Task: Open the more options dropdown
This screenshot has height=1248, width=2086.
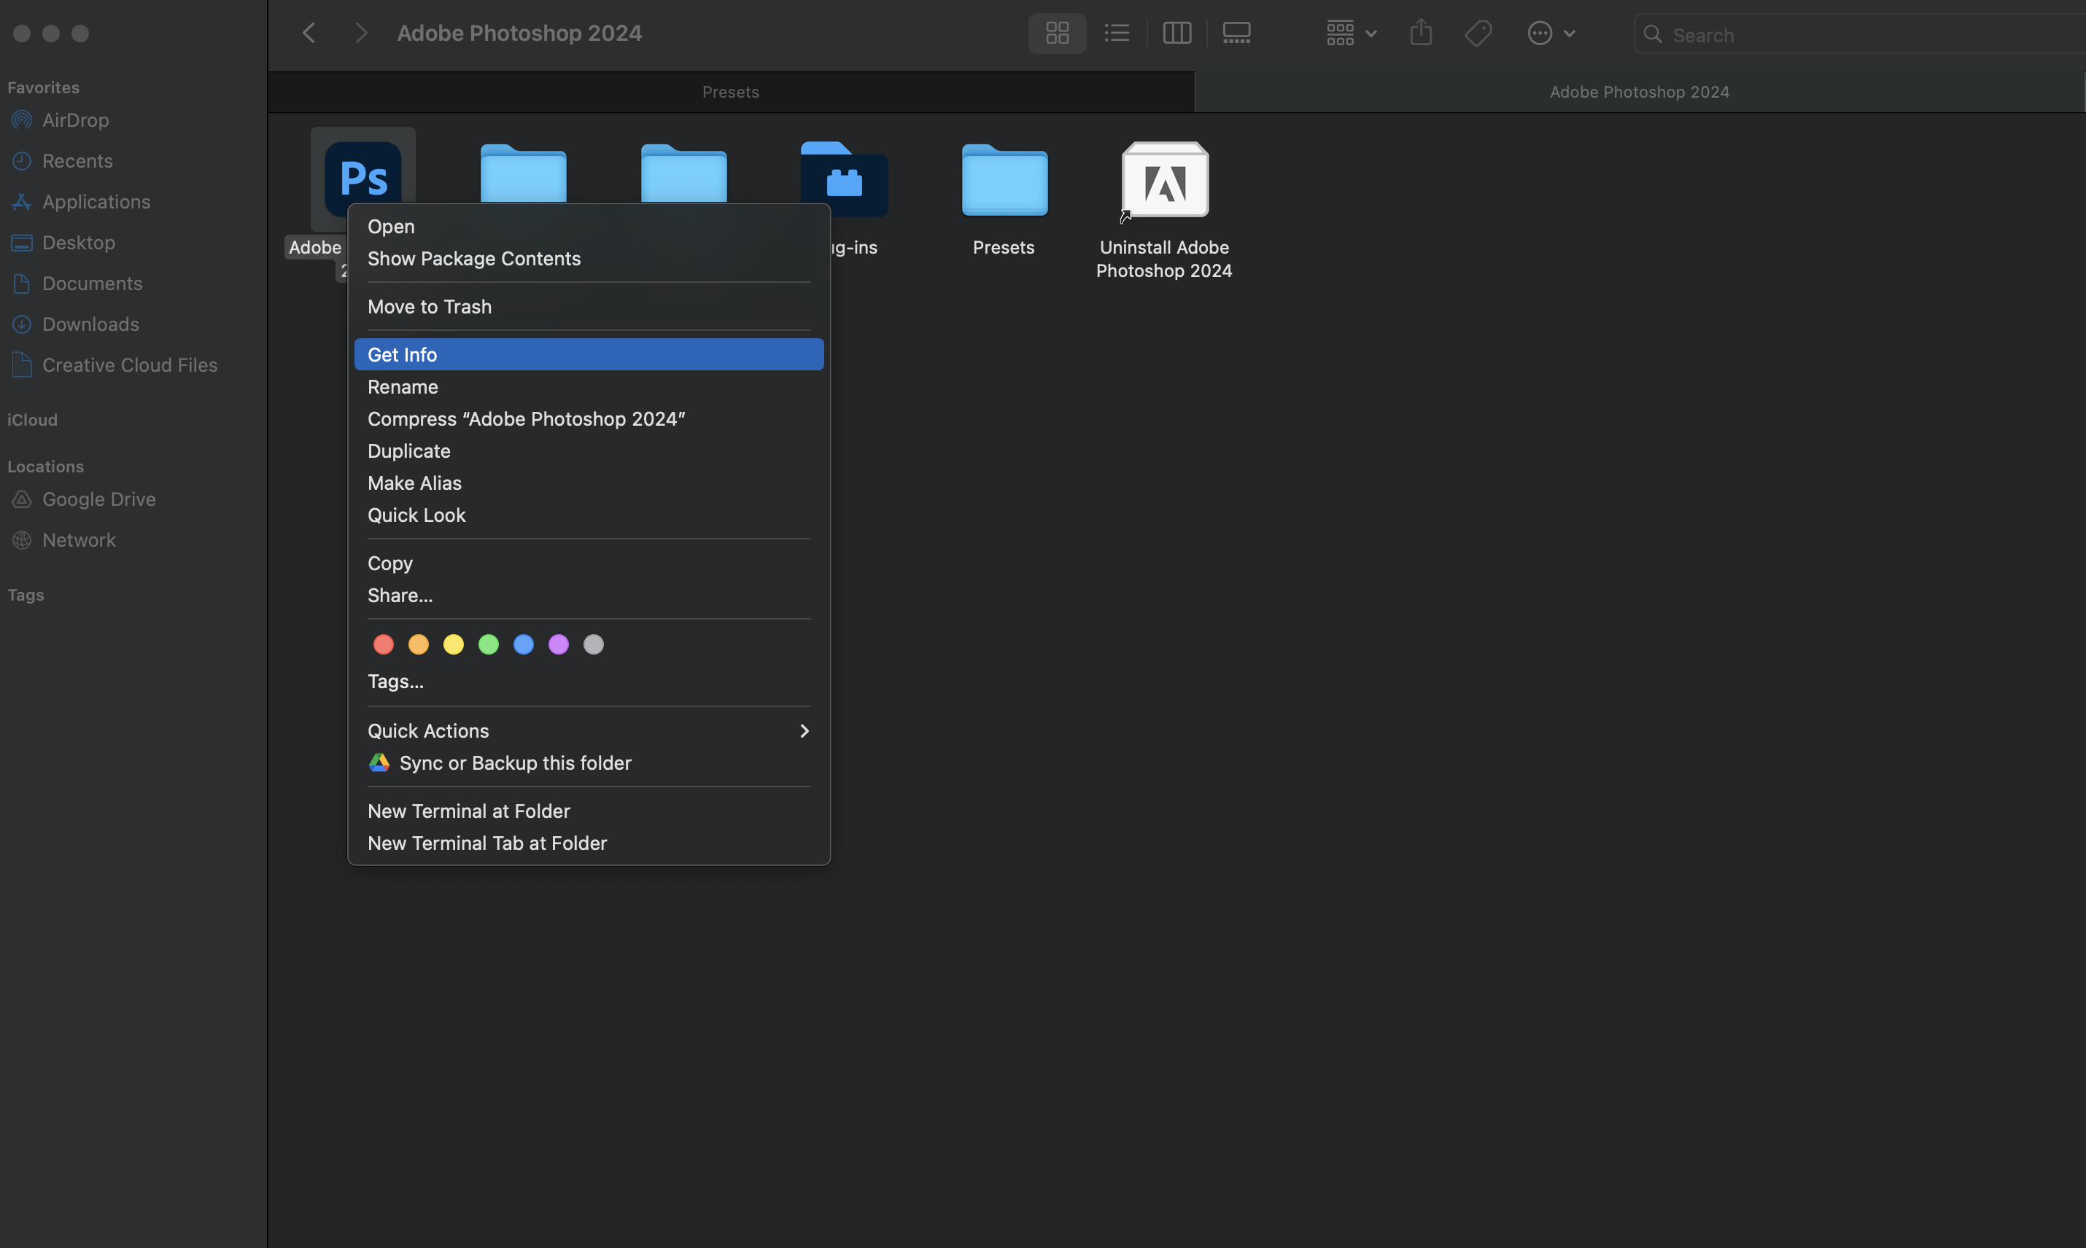Action: coord(1551,33)
